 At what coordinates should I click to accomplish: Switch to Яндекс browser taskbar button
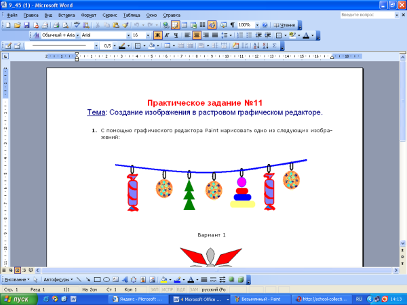pyautogui.click(x=139, y=300)
